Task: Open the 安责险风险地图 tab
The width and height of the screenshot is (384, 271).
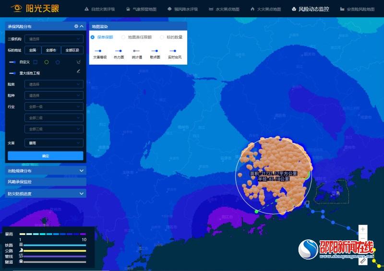Action: (x=358, y=9)
